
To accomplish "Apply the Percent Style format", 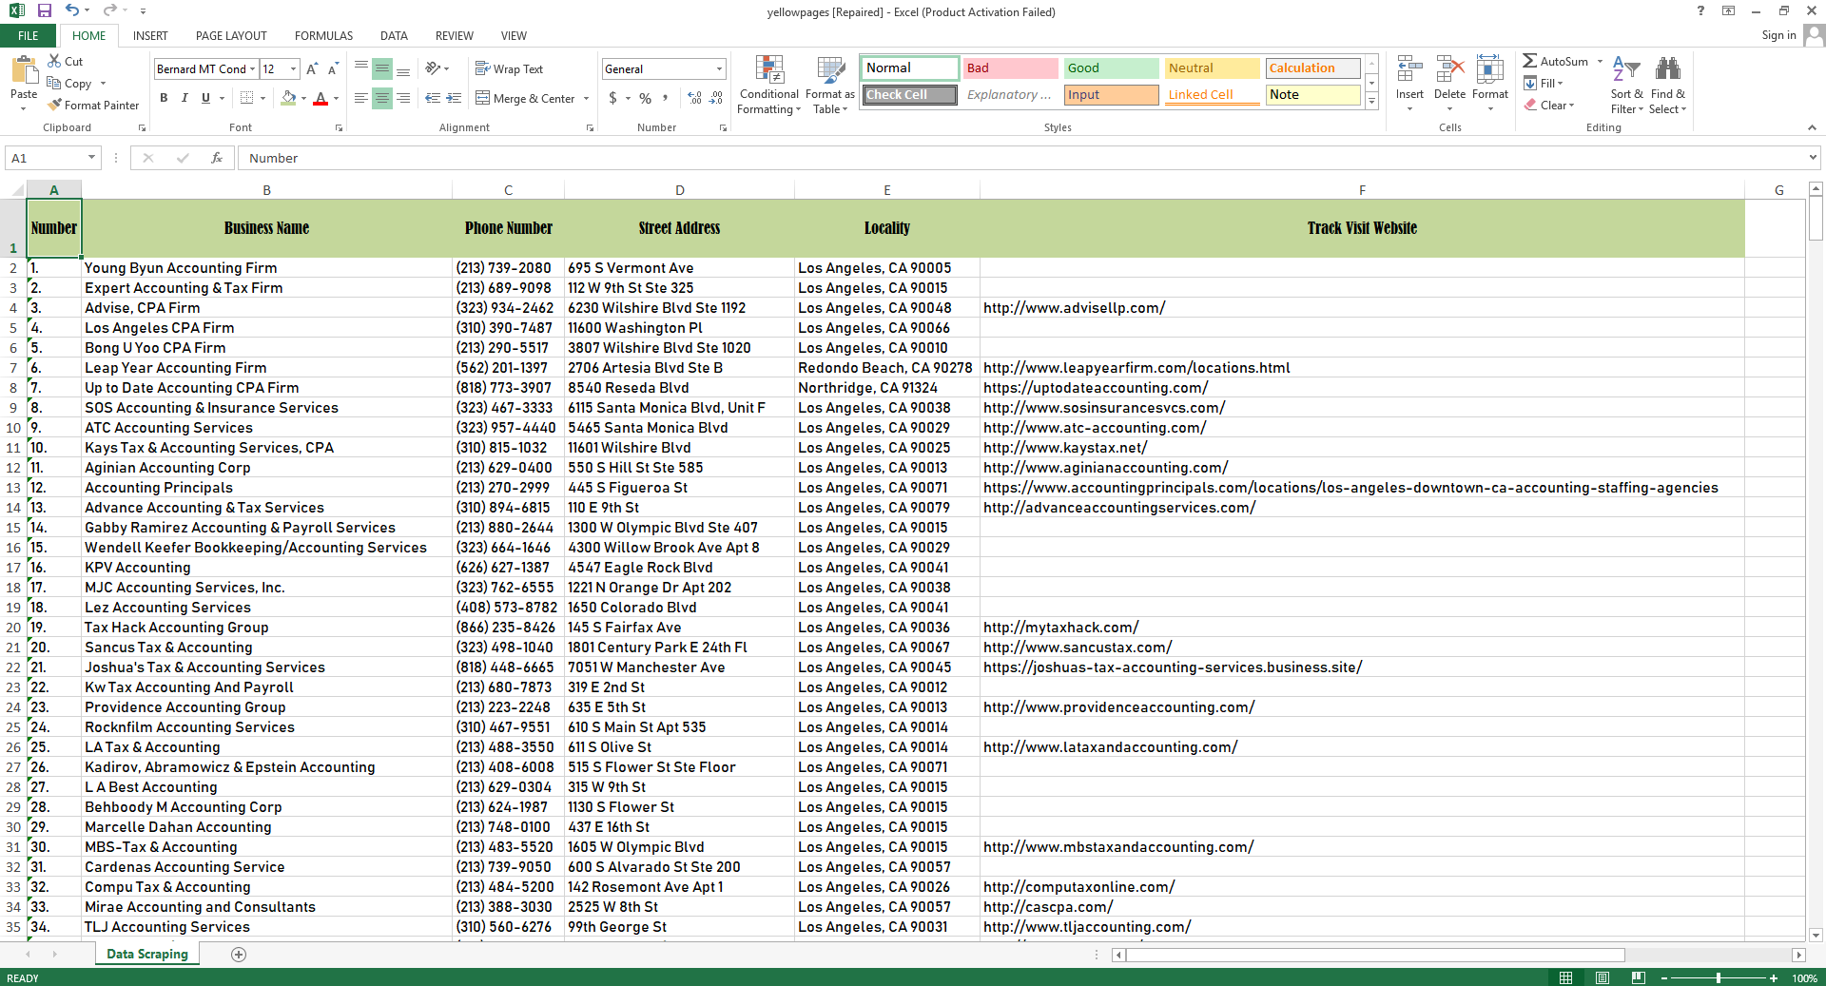I will (645, 98).
